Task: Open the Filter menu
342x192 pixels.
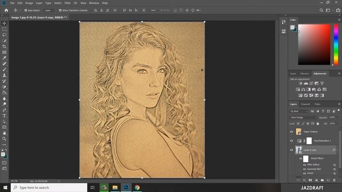Action: coord(67,3)
